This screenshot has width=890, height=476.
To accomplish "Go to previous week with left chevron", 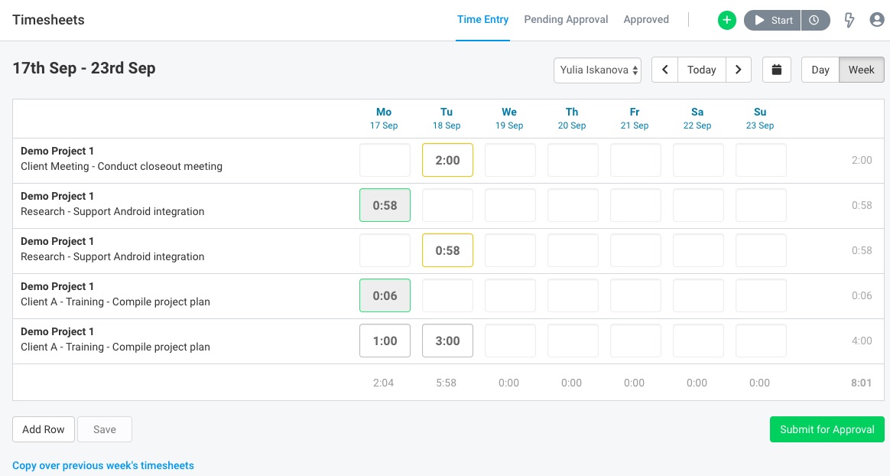I will click(664, 70).
